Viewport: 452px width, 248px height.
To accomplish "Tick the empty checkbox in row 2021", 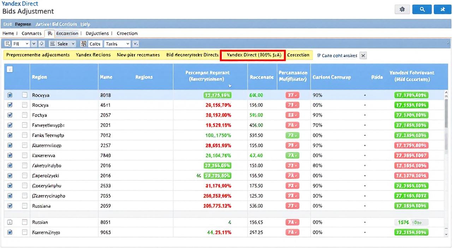I will click(x=25, y=125).
